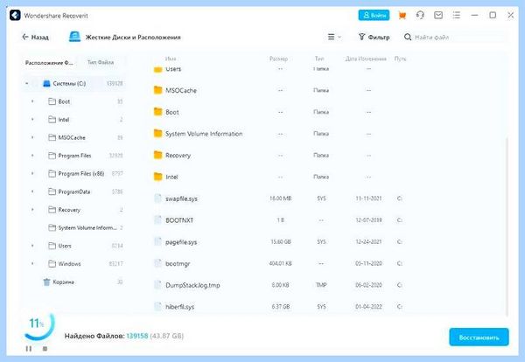
Task: Expand the MSOCache folder in tree
Action: (x=32, y=137)
